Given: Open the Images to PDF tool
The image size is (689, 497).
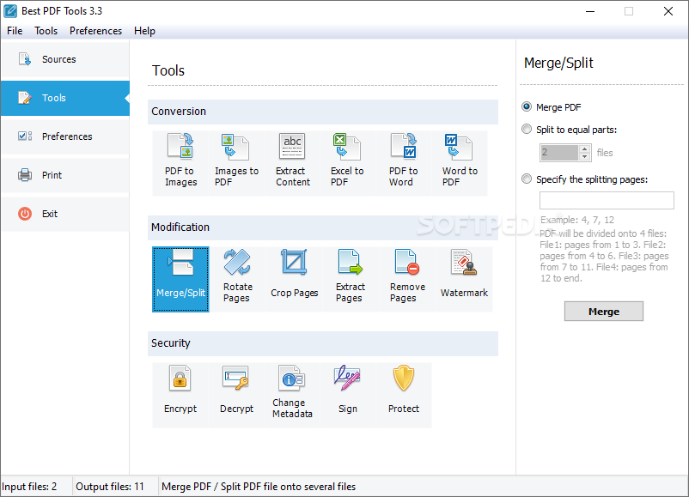Looking at the screenshot, I should (x=236, y=163).
